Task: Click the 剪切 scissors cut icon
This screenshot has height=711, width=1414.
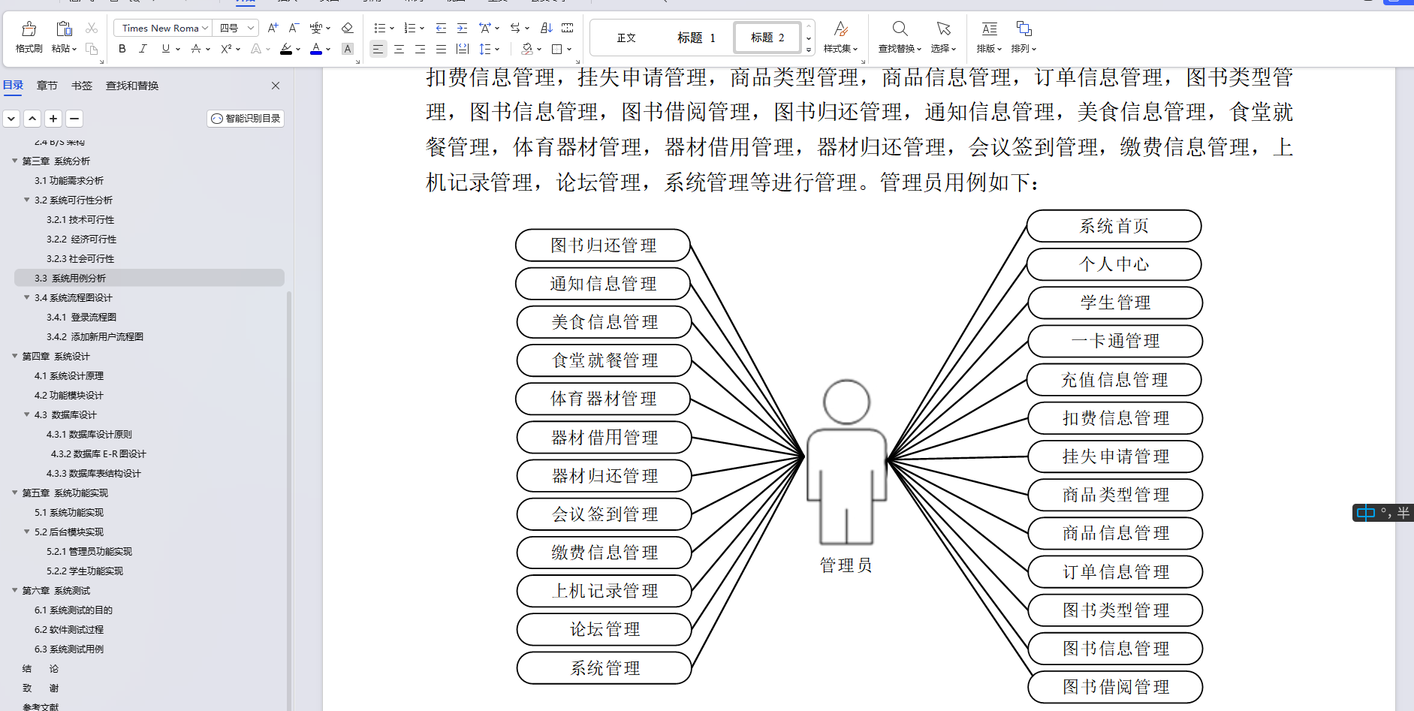Action: pos(92,27)
